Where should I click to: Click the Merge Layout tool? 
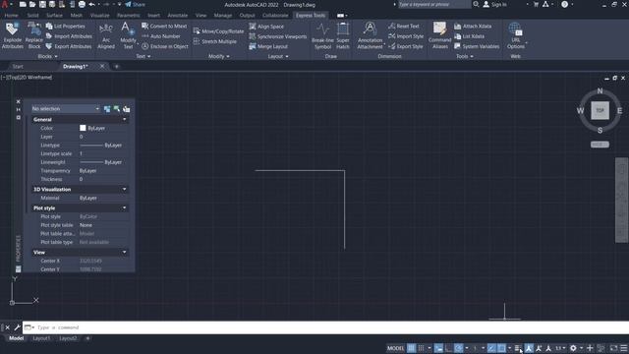point(268,46)
